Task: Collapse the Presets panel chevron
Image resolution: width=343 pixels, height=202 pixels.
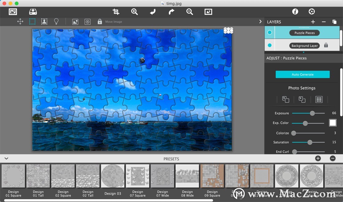Action: pyautogui.click(x=6, y=158)
